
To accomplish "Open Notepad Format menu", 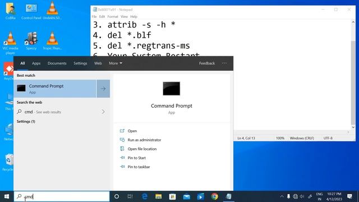I will coord(113,17).
